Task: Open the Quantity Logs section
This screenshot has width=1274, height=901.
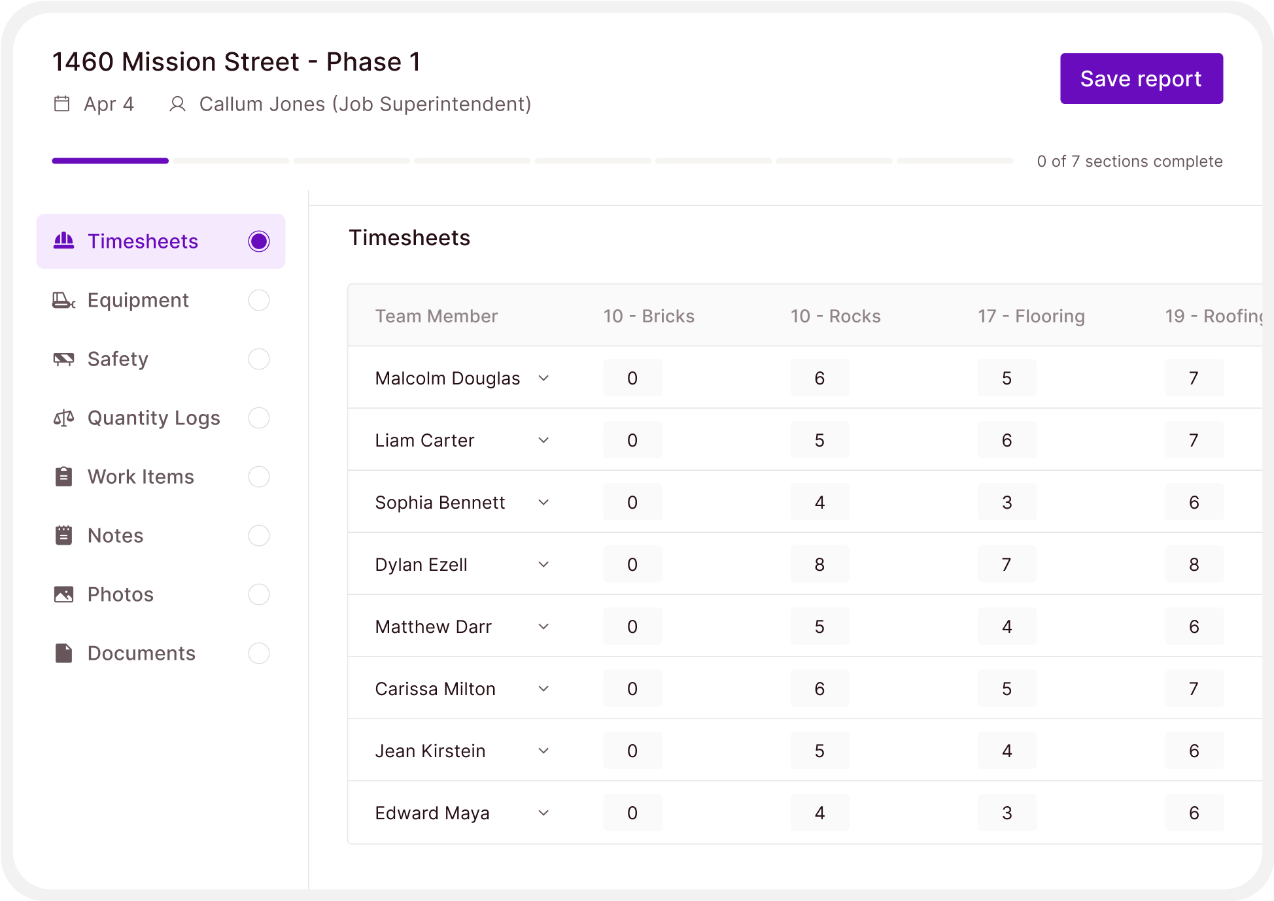Action: click(x=154, y=418)
